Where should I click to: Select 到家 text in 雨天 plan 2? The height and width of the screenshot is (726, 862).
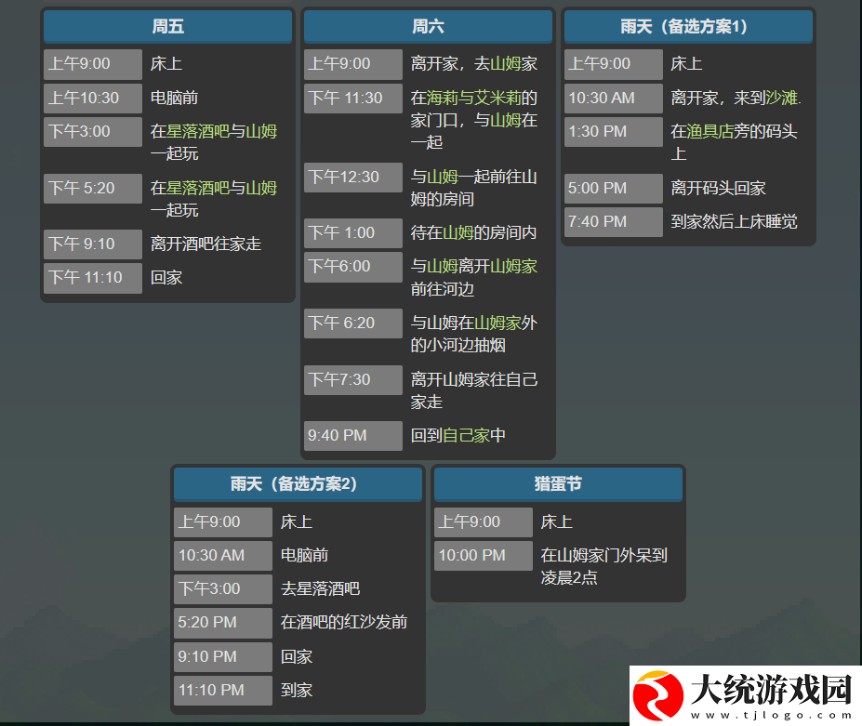[297, 691]
